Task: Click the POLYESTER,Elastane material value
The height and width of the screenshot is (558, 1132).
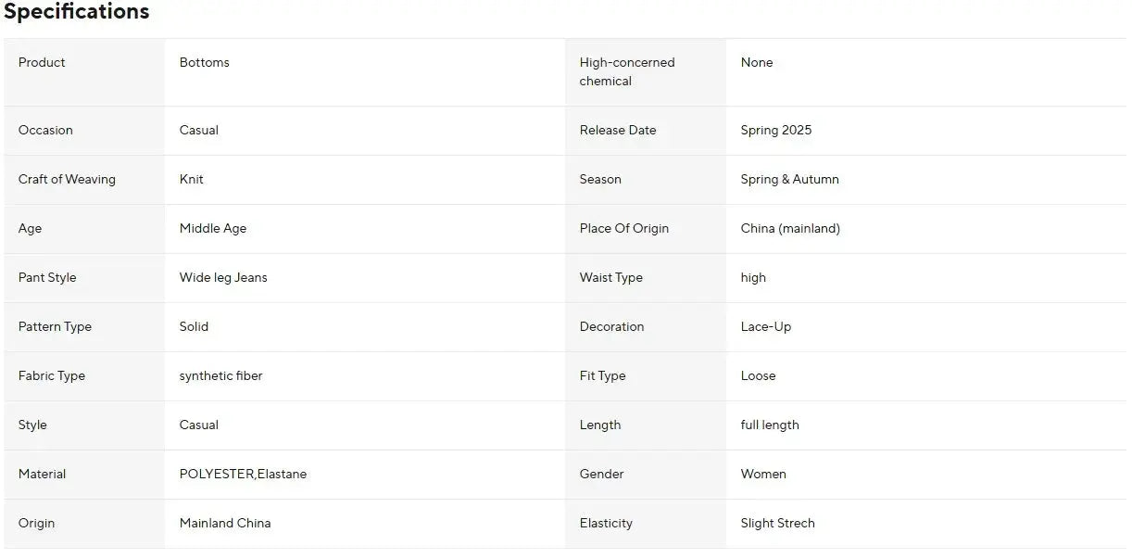Action: (x=243, y=475)
